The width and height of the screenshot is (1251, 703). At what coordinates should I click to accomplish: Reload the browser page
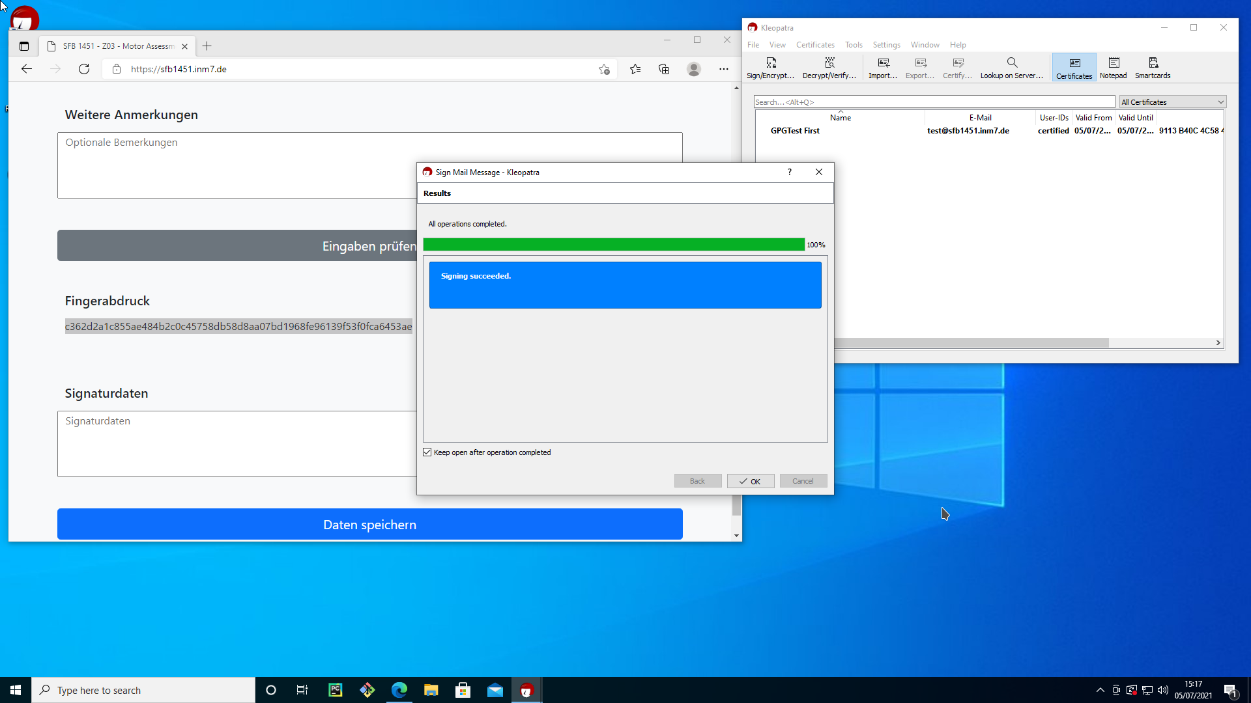point(84,69)
